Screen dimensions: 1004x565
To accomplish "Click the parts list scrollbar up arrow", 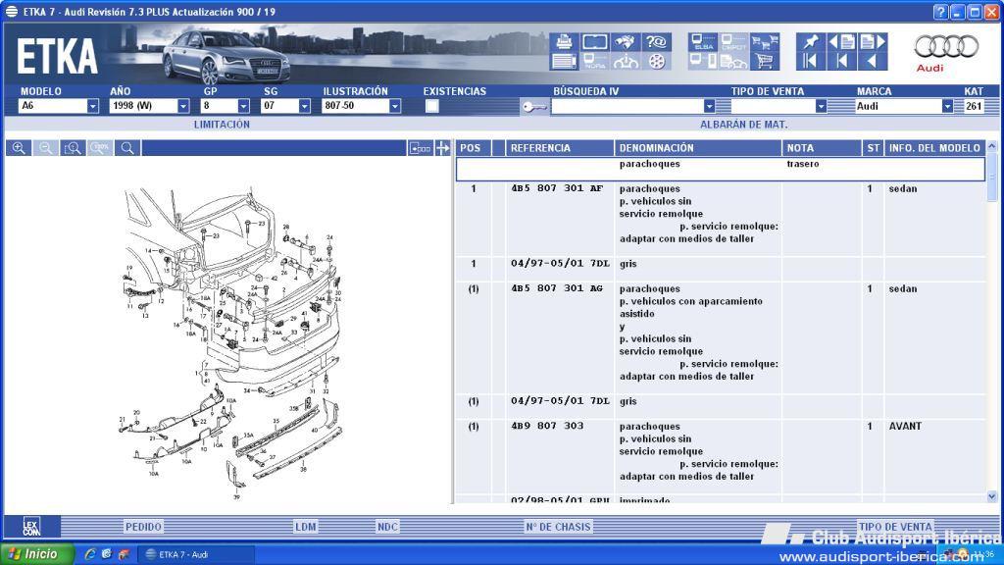I will 992,147.
